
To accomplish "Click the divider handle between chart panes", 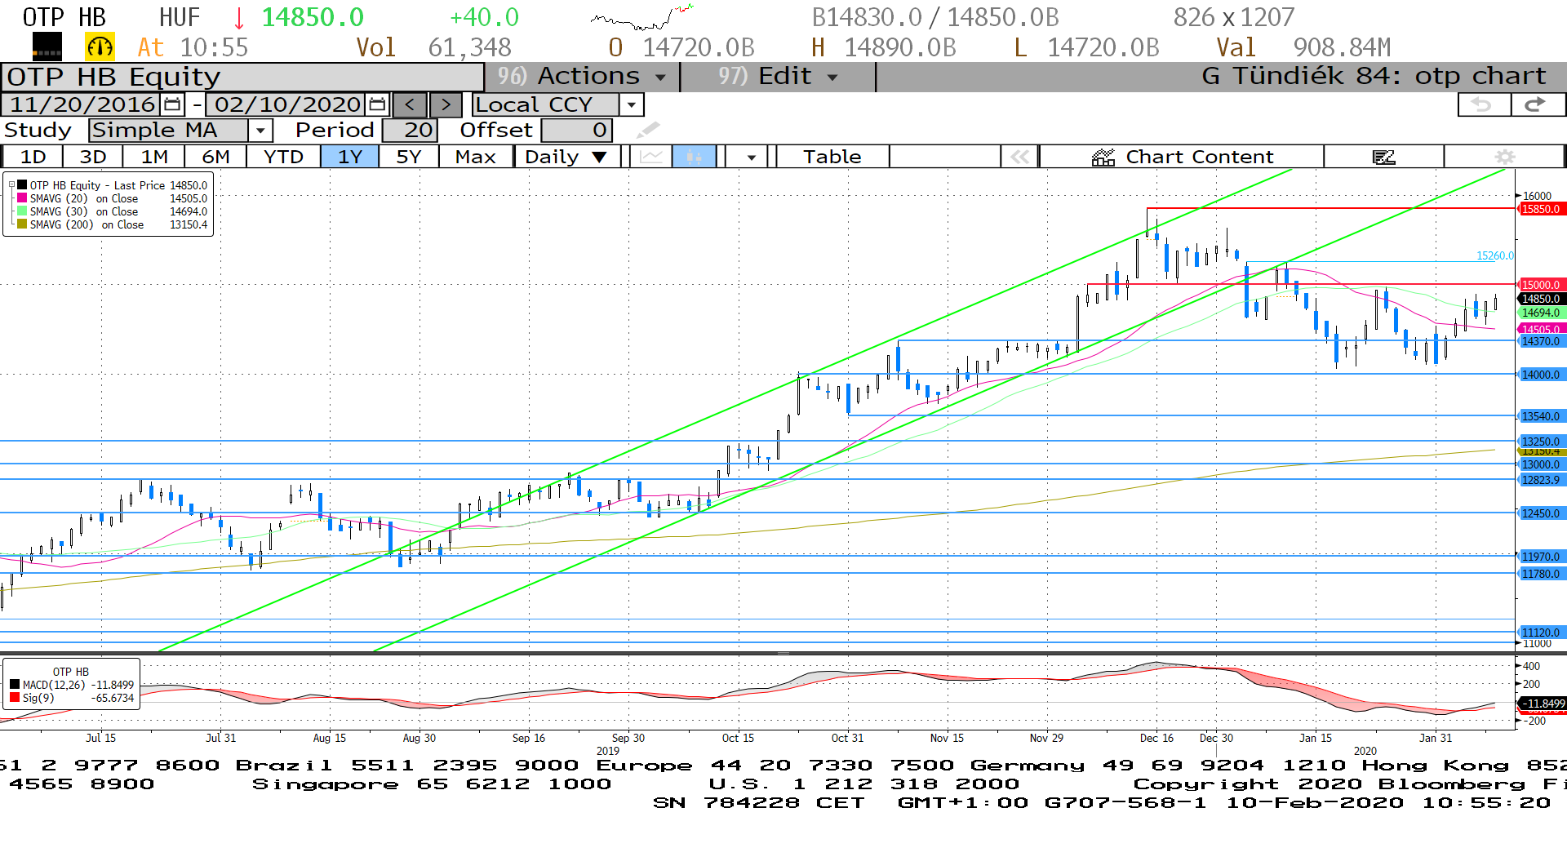I will pos(783,654).
